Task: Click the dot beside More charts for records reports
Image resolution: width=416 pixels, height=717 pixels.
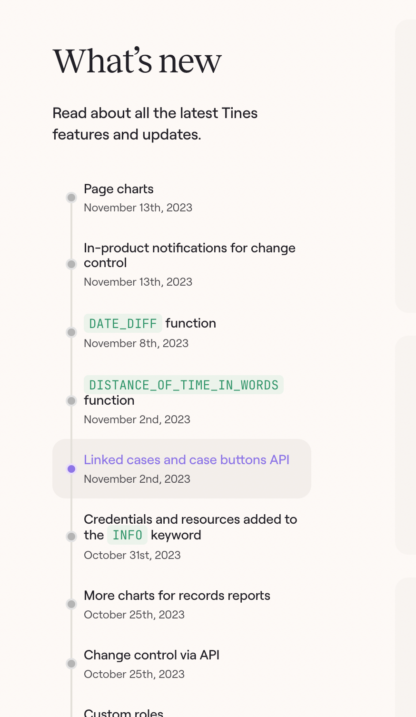Action: pyautogui.click(x=71, y=604)
